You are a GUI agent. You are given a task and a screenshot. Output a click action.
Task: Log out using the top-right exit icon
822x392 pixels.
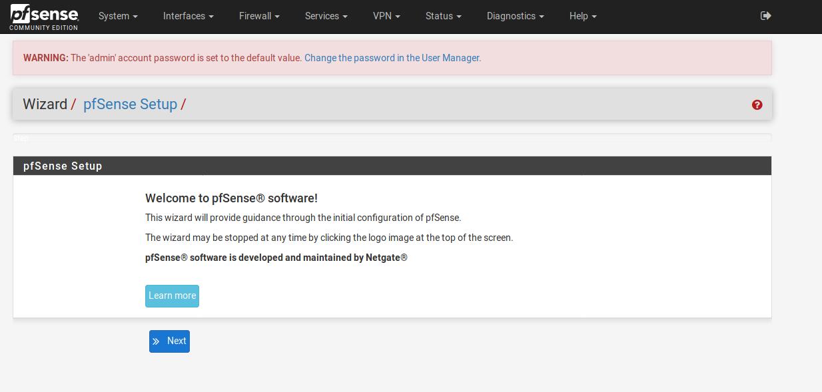[766, 16]
